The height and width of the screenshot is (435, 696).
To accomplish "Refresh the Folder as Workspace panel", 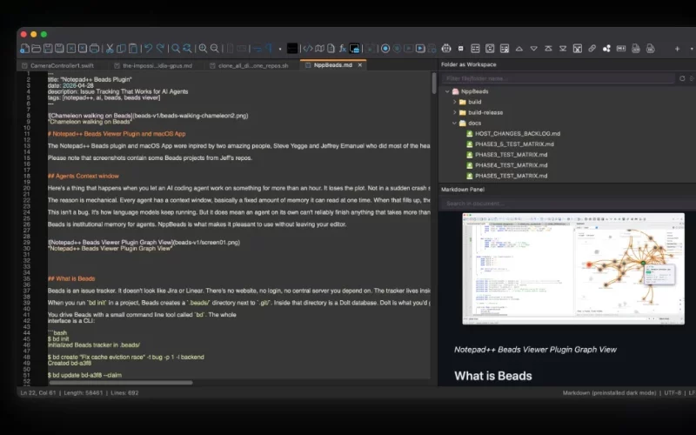I will pyautogui.click(x=682, y=78).
